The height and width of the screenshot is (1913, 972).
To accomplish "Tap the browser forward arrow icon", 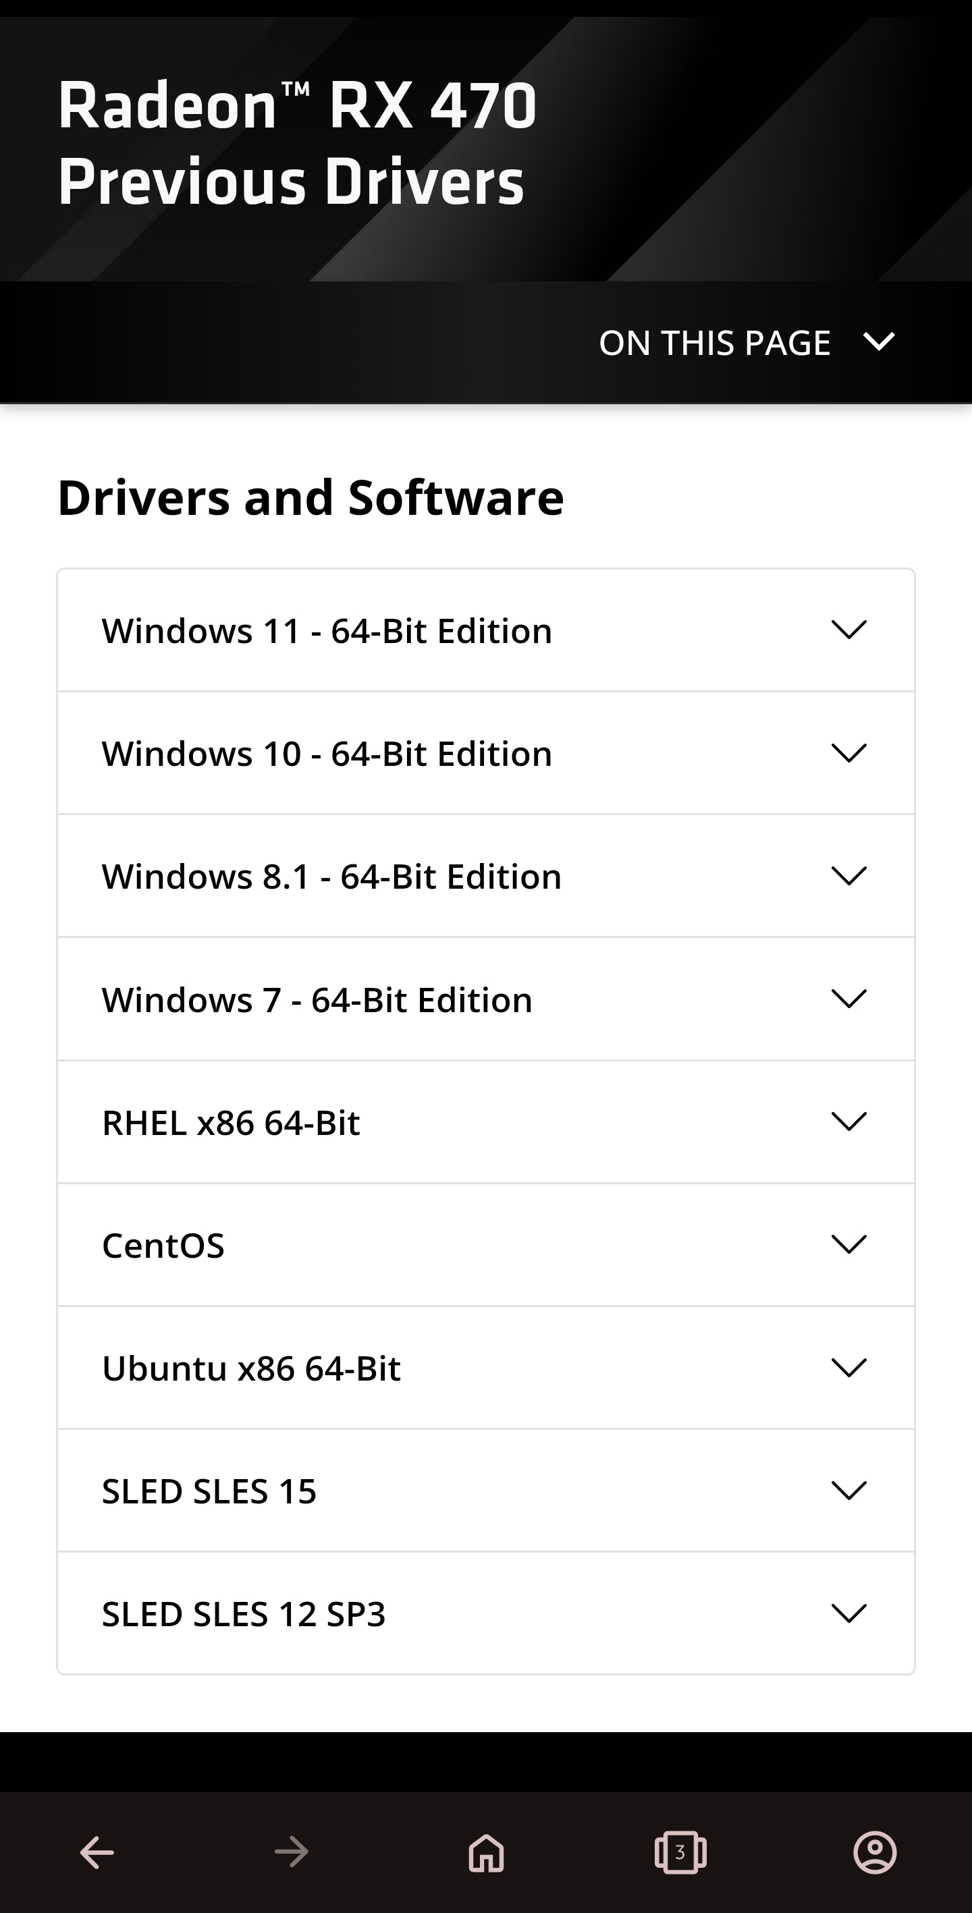I will pyautogui.click(x=292, y=1852).
